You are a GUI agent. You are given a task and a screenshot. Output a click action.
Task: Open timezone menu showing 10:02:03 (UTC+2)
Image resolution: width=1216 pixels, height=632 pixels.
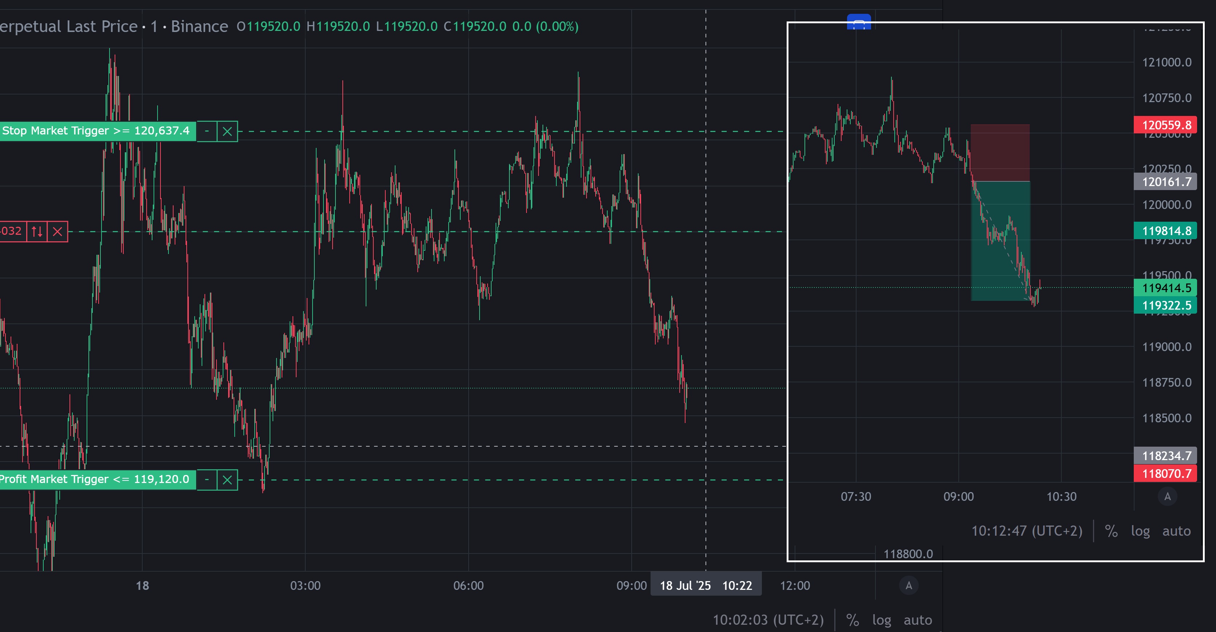(768, 620)
